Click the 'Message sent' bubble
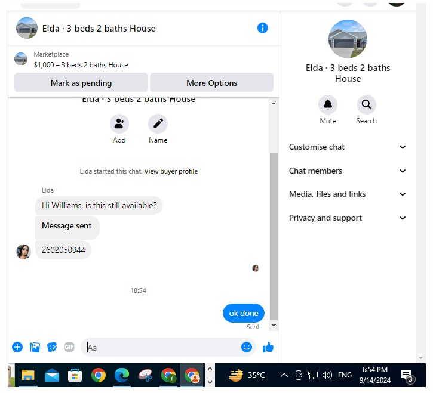This screenshot has height=393, width=433. (67, 228)
